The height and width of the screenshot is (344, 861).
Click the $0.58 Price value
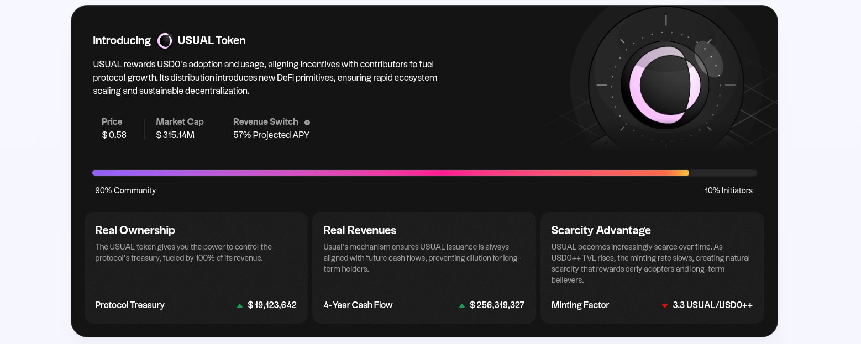click(x=114, y=135)
